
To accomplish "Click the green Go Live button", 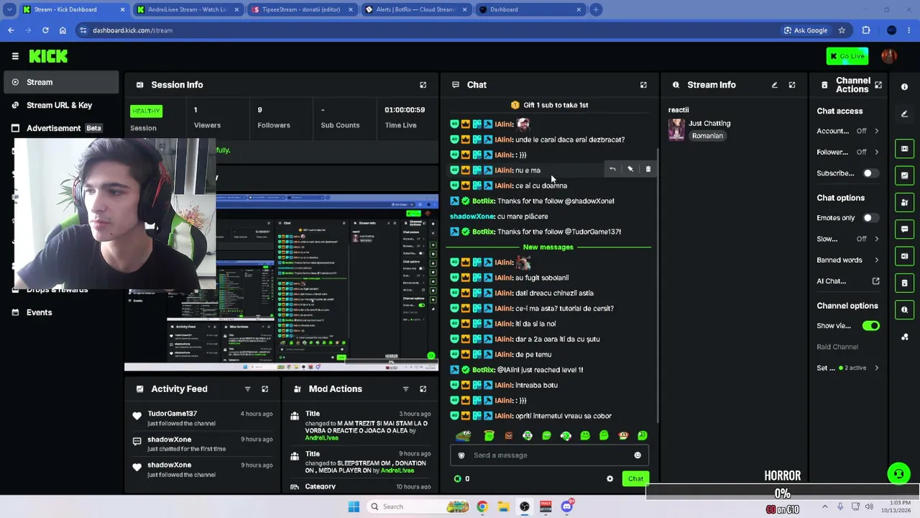I will coord(847,56).
